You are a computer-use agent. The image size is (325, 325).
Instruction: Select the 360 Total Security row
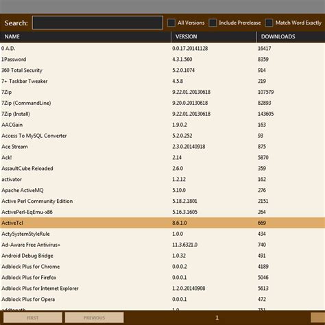162,71
